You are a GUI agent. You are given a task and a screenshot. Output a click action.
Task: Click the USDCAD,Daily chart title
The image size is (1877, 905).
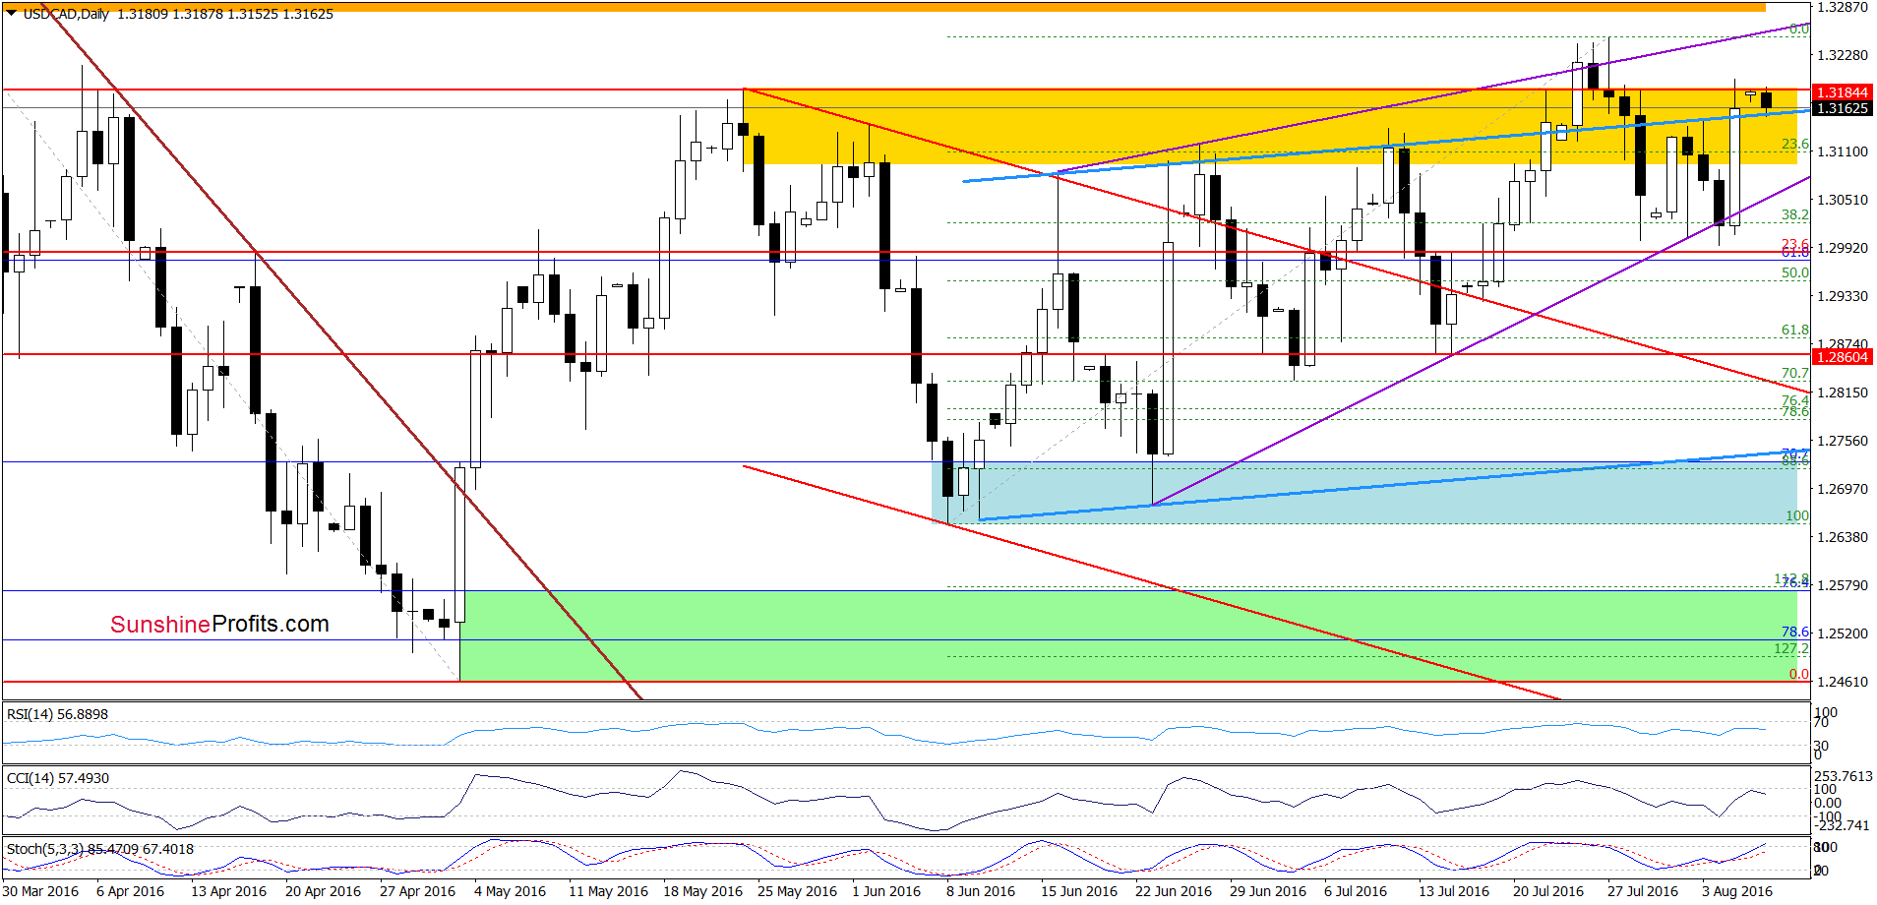click(x=66, y=14)
